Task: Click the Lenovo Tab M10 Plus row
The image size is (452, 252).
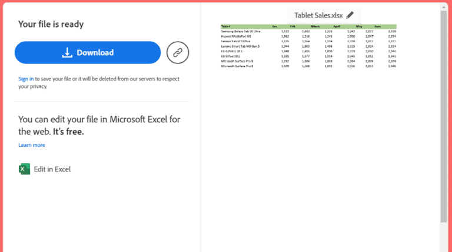Action: [x=308, y=42]
